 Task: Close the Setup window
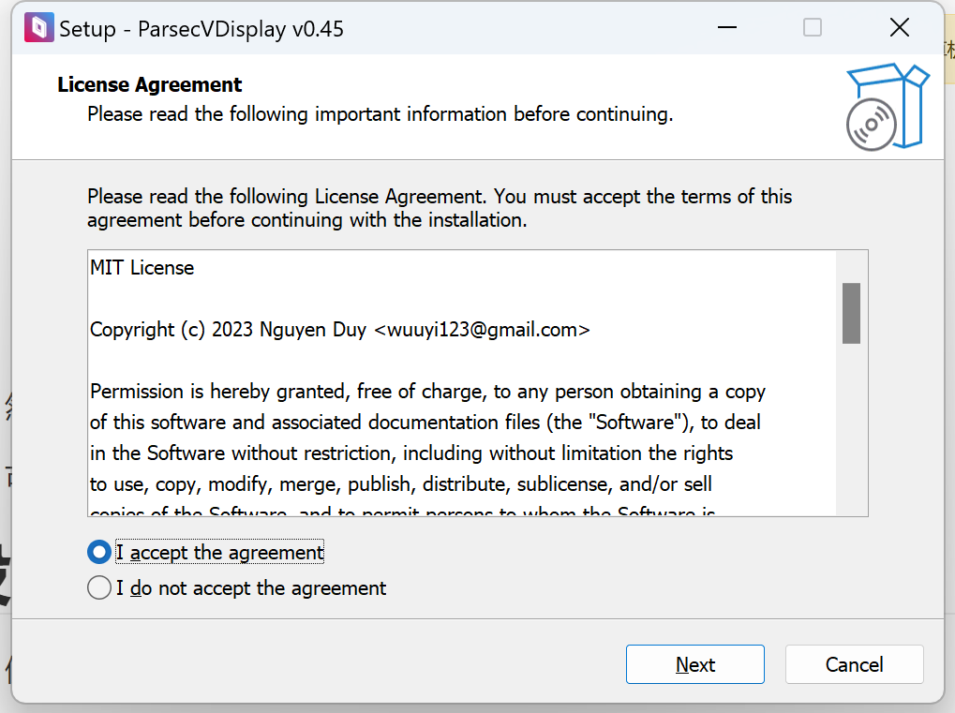pyautogui.click(x=900, y=27)
